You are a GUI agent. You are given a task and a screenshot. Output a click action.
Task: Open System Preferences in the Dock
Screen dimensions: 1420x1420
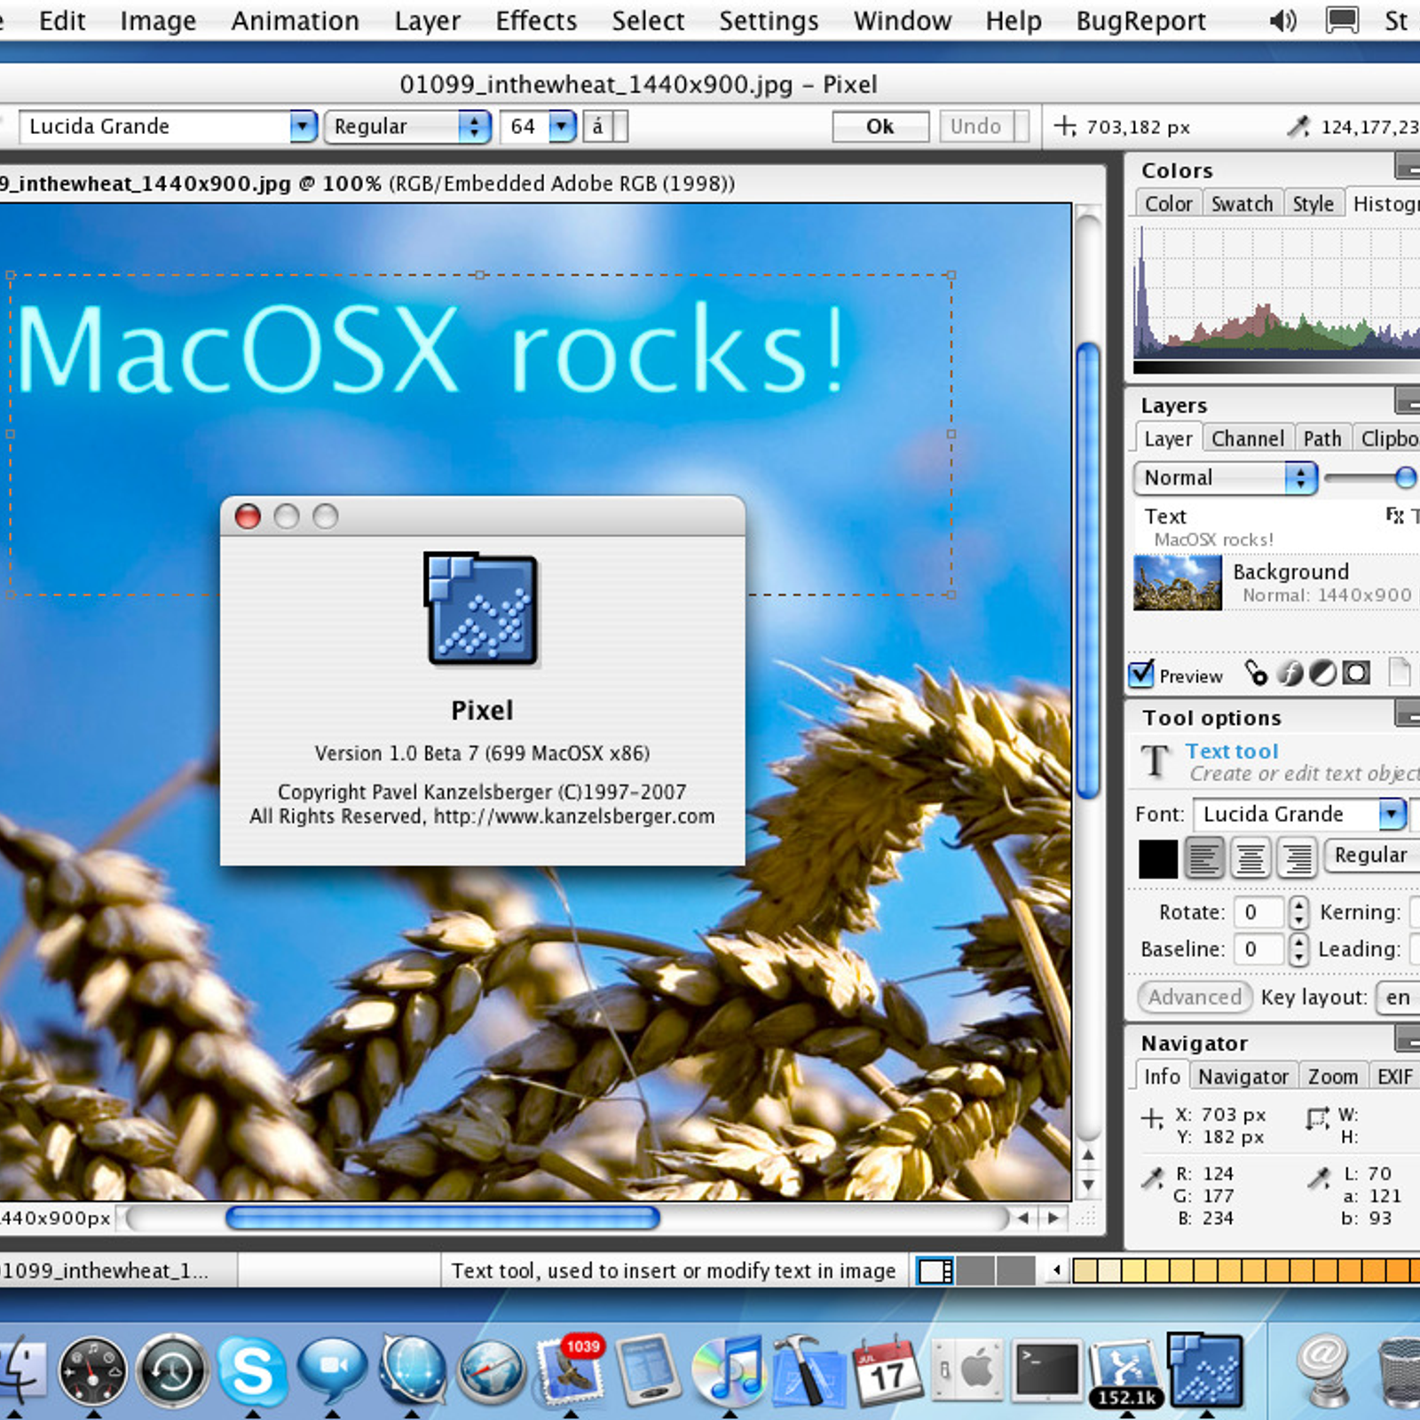[x=967, y=1371]
